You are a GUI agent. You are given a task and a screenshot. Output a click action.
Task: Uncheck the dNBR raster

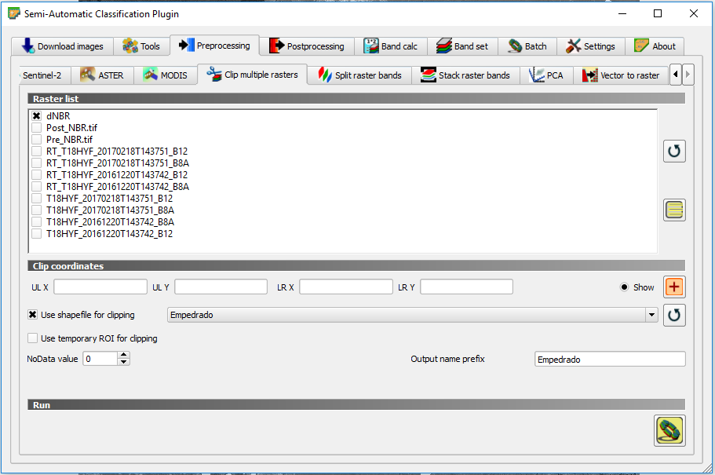tap(36, 116)
